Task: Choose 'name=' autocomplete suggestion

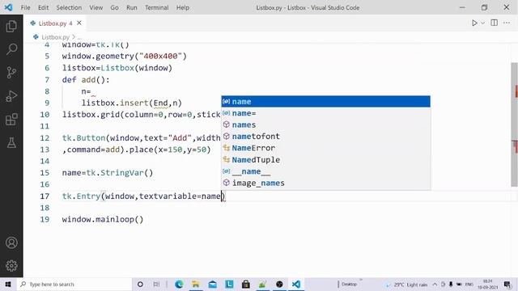Action: [325, 113]
